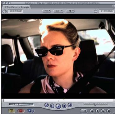Click the red Overwrite edit button
The image size is (115, 115).
point(21,111)
